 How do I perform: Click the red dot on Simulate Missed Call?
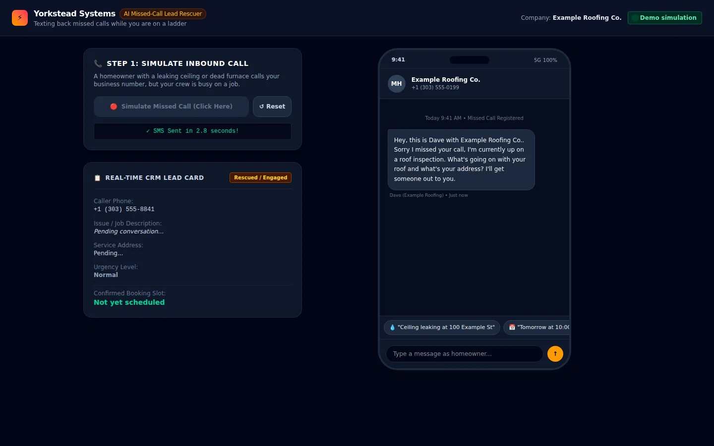click(x=114, y=107)
